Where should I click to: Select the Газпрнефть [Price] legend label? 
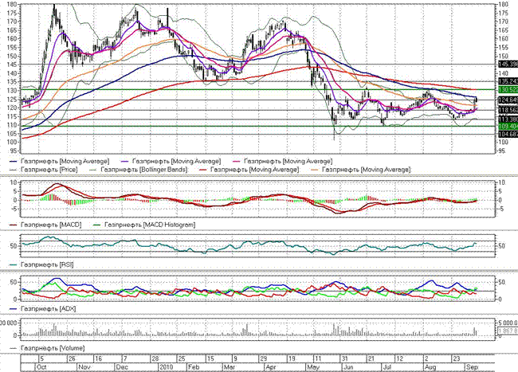49,170
